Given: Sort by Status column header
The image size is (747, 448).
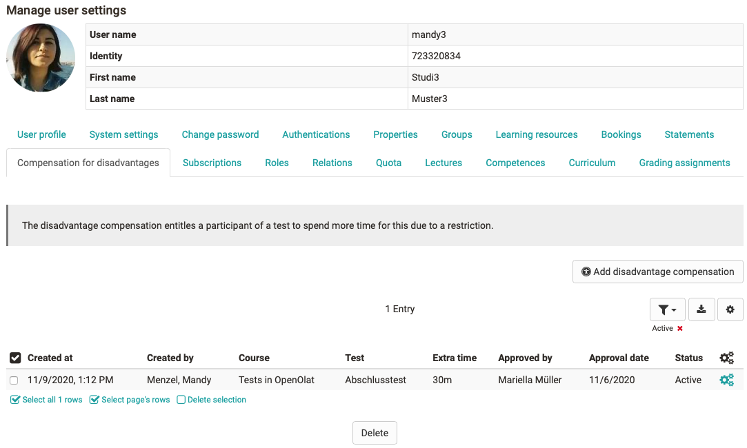Looking at the screenshot, I should tap(688, 358).
